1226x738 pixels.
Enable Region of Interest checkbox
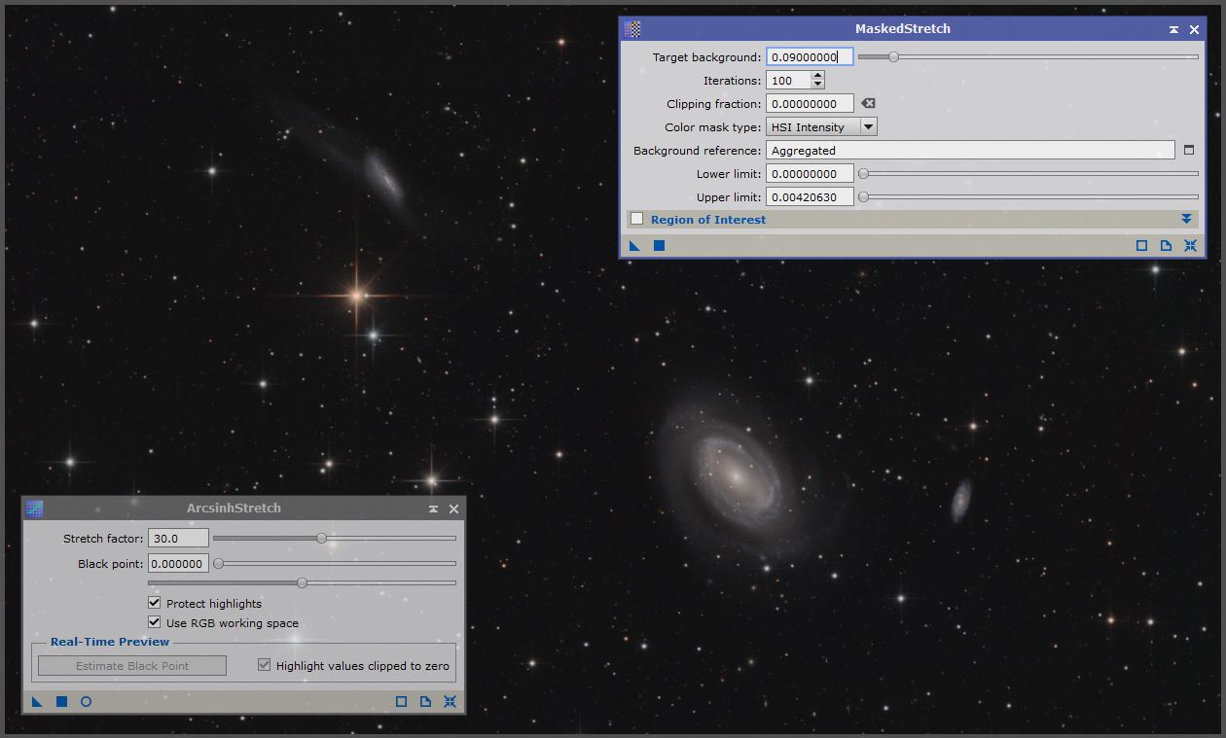tap(637, 219)
